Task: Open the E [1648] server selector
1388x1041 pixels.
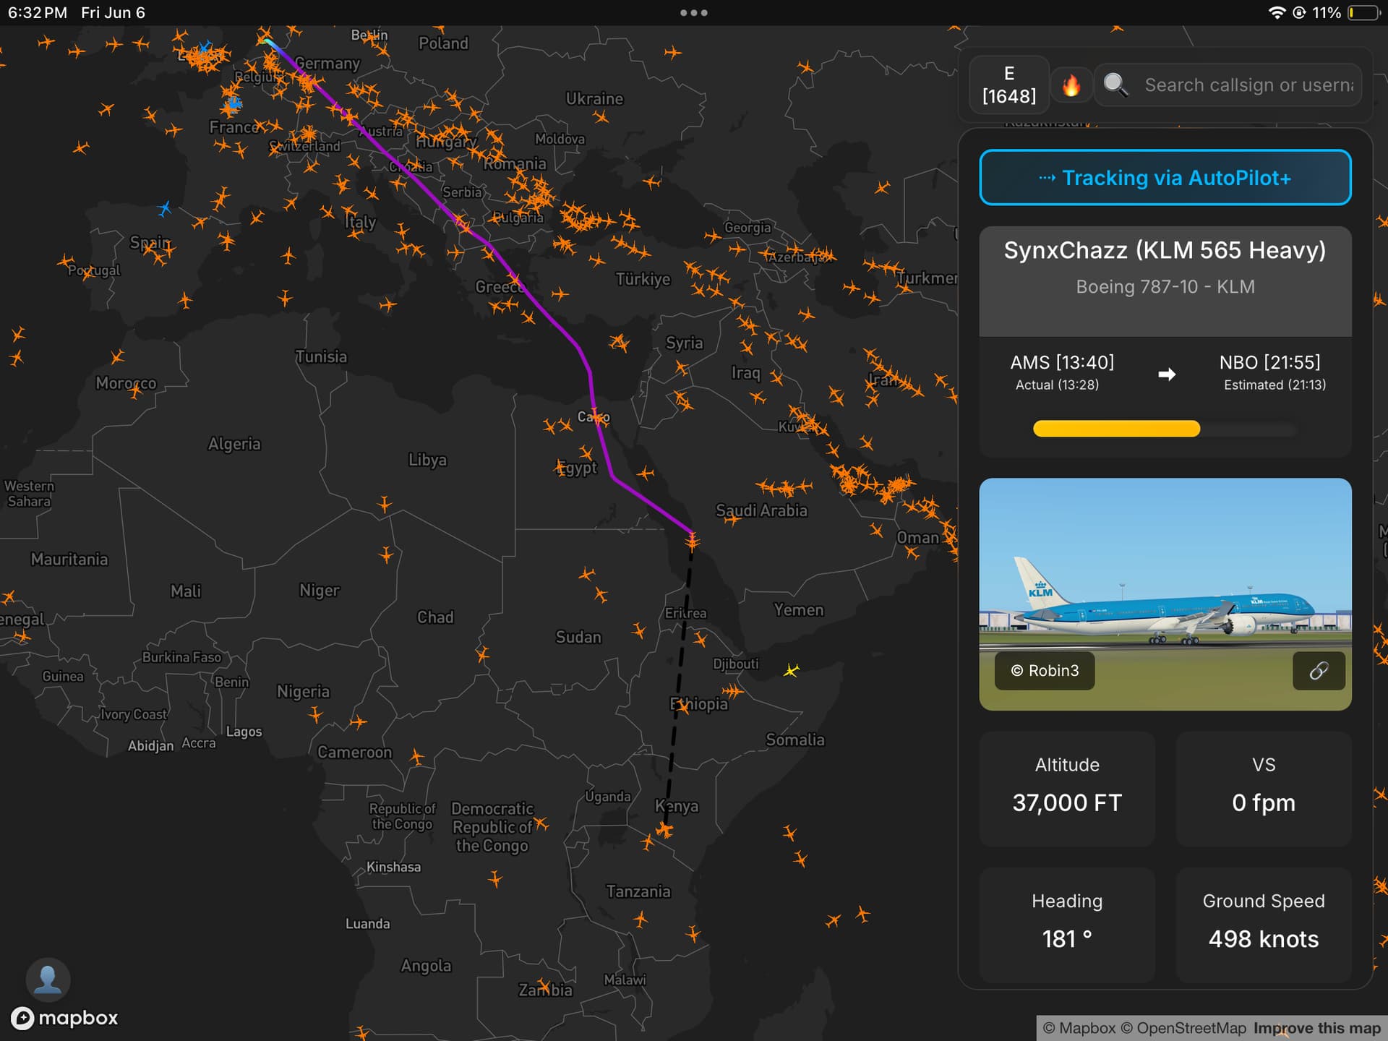Action: click(1008, 85)
